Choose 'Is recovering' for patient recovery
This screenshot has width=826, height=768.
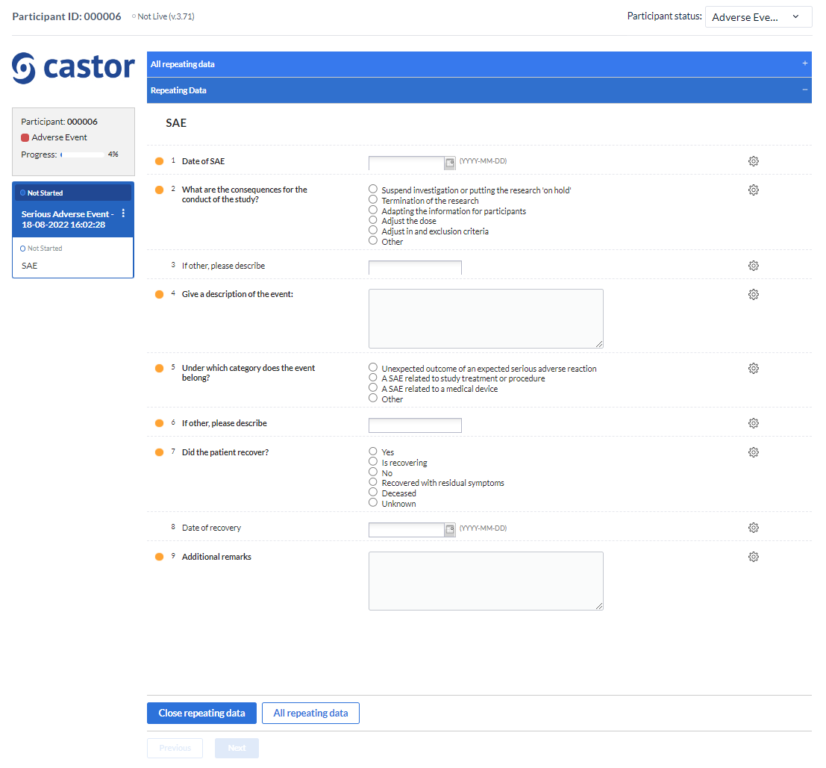(372, 461)
